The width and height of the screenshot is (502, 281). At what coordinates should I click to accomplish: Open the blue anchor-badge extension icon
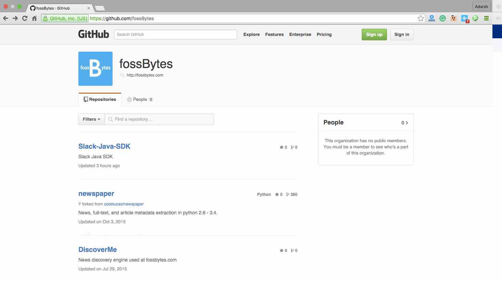click(432, 18)
